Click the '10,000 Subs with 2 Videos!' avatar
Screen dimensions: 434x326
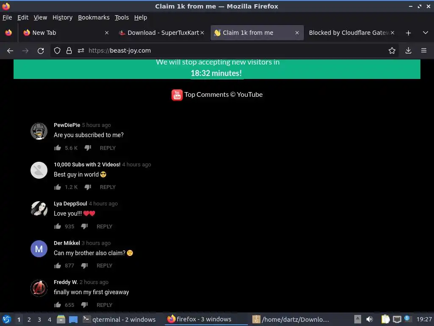click(39, 170)
